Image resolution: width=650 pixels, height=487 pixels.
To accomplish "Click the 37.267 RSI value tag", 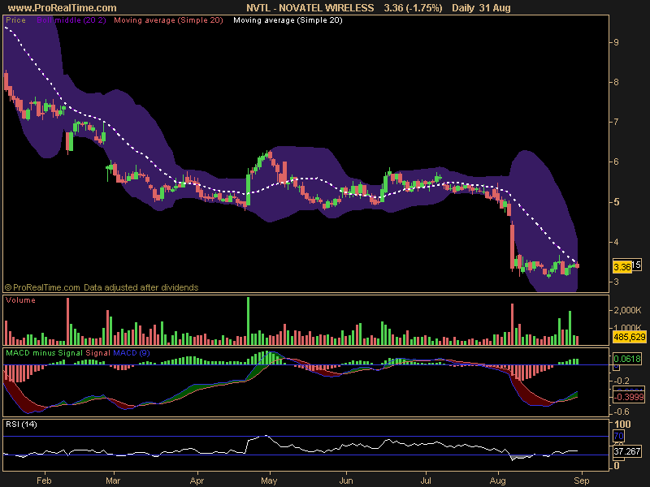I will pyautogui.click(x=626, y=451).
